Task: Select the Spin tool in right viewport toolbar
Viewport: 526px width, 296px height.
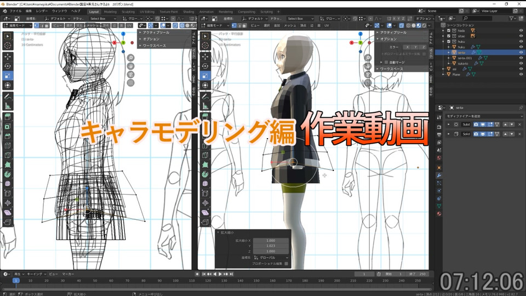Action: (205, 174)
